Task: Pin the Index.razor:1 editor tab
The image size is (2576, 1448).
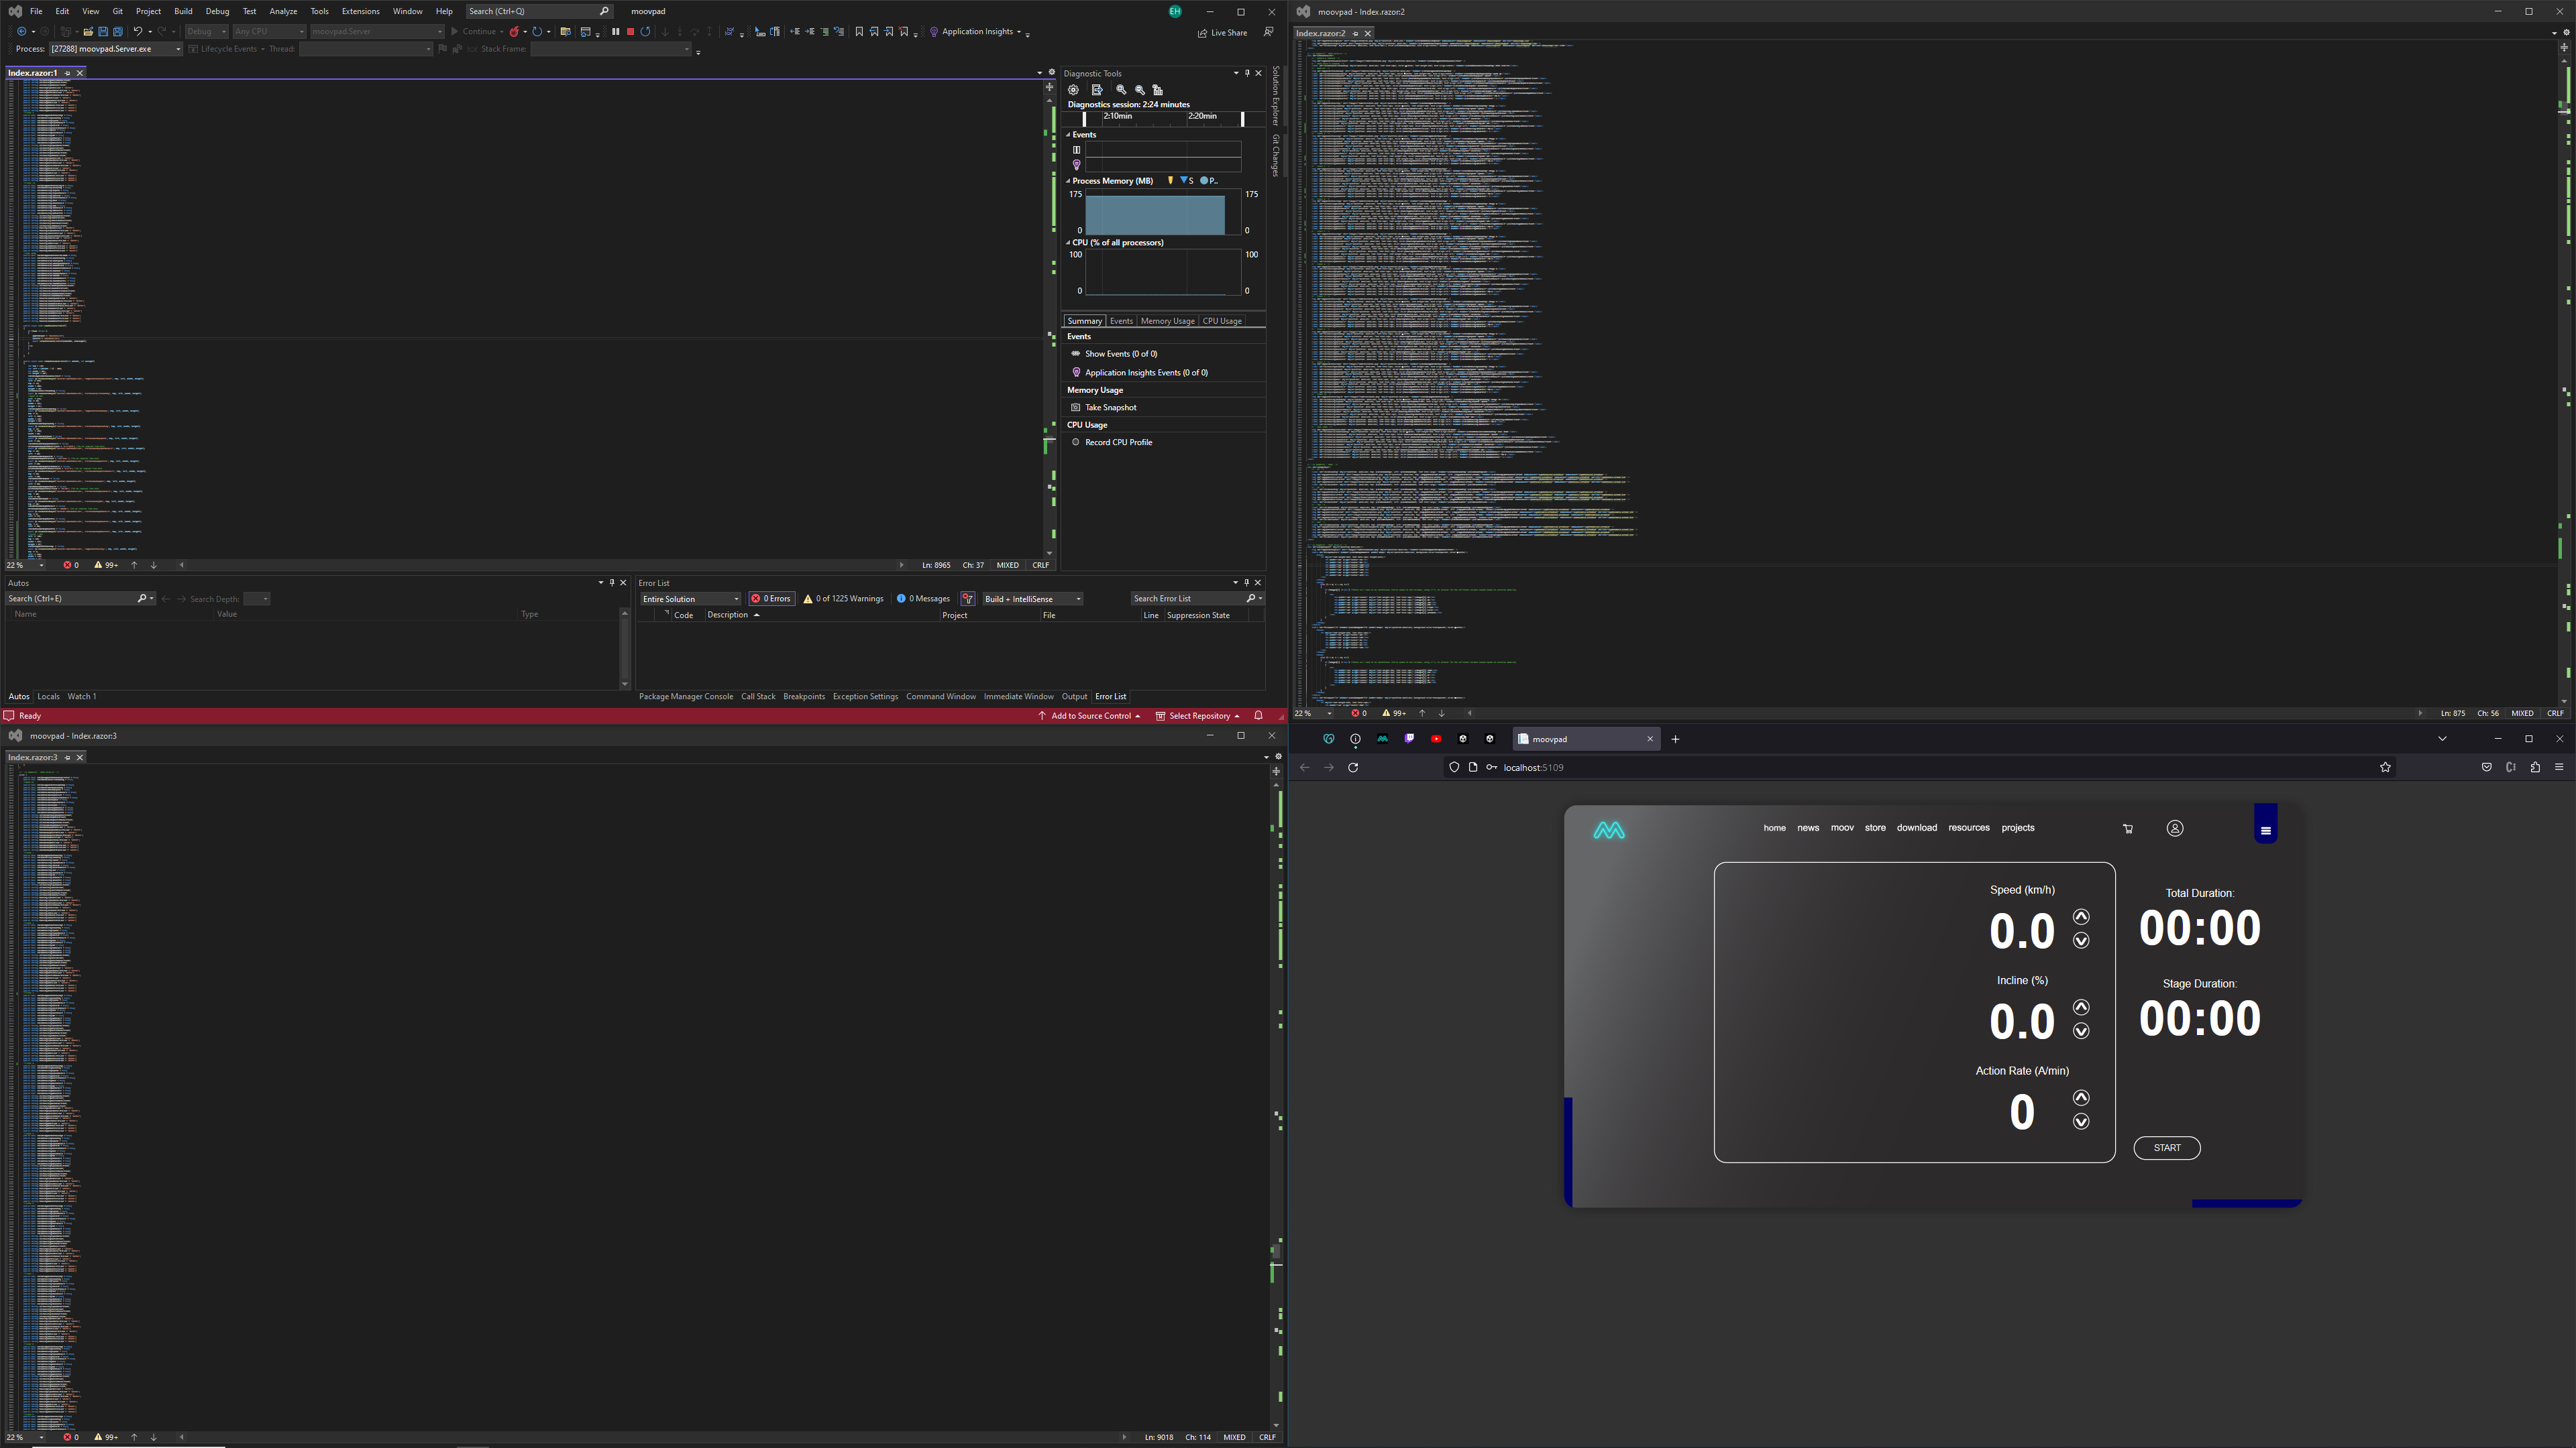Action: pyautogui.click(x=68, y=73)
